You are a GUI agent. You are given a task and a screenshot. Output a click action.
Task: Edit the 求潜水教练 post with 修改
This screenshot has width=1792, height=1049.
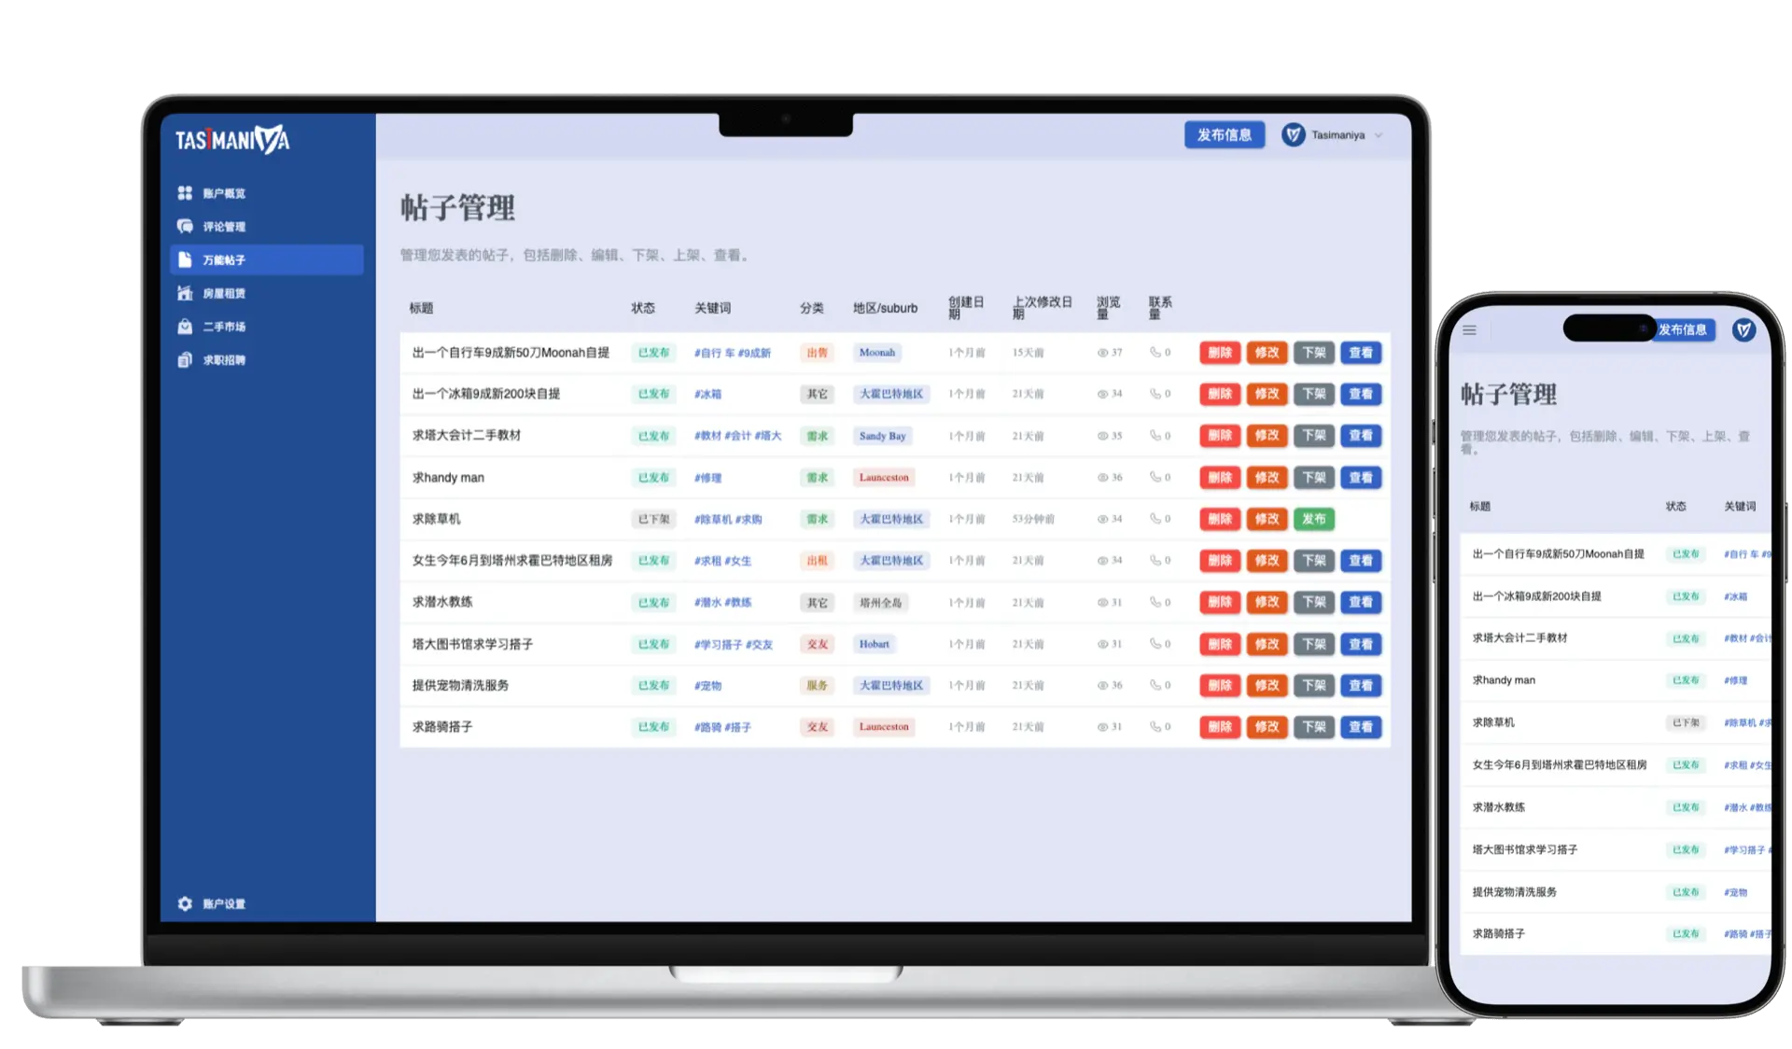click(x=1267, y=602)
